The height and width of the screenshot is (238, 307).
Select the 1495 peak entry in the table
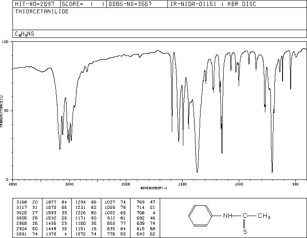tap(56, 223)
